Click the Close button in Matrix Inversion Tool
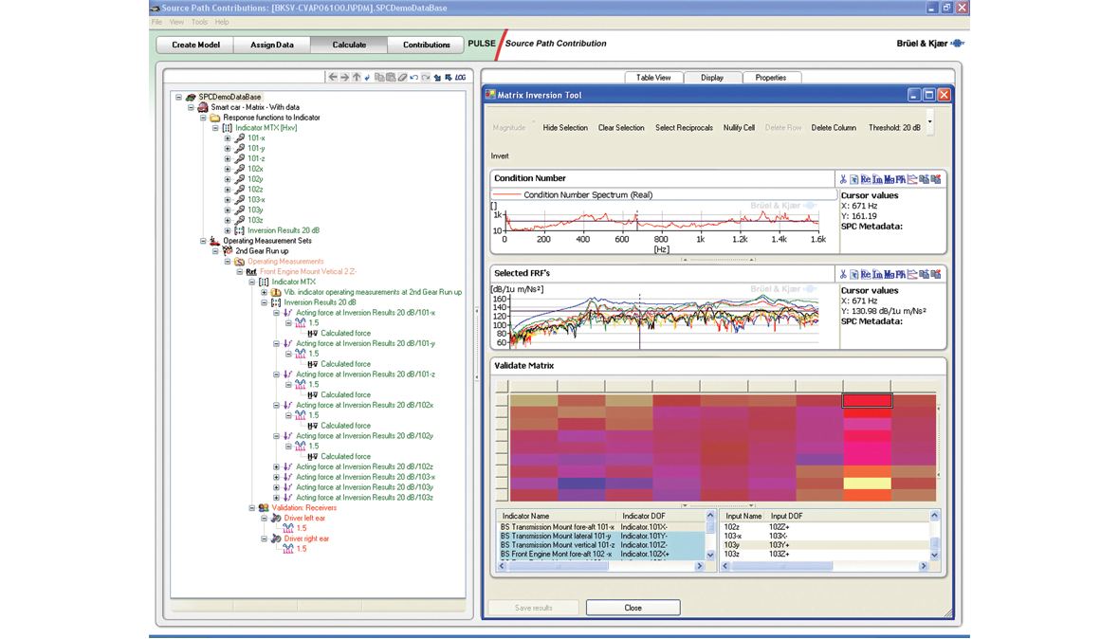This screenshot has width=1119, height=639. point(633,607)
